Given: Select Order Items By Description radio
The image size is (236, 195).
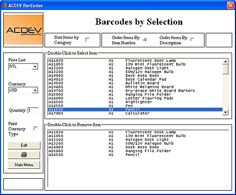Looking at the screenshot, I should point(192,40).
